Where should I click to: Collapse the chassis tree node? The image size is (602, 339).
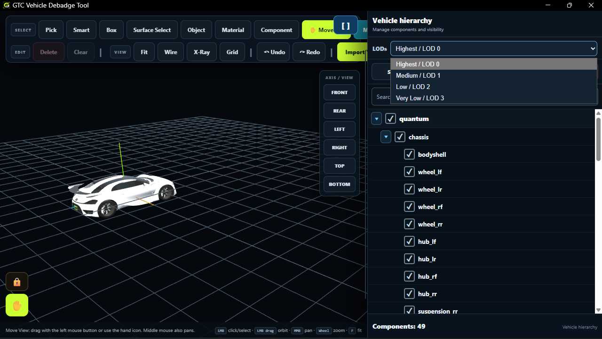[x=386, y=137]
